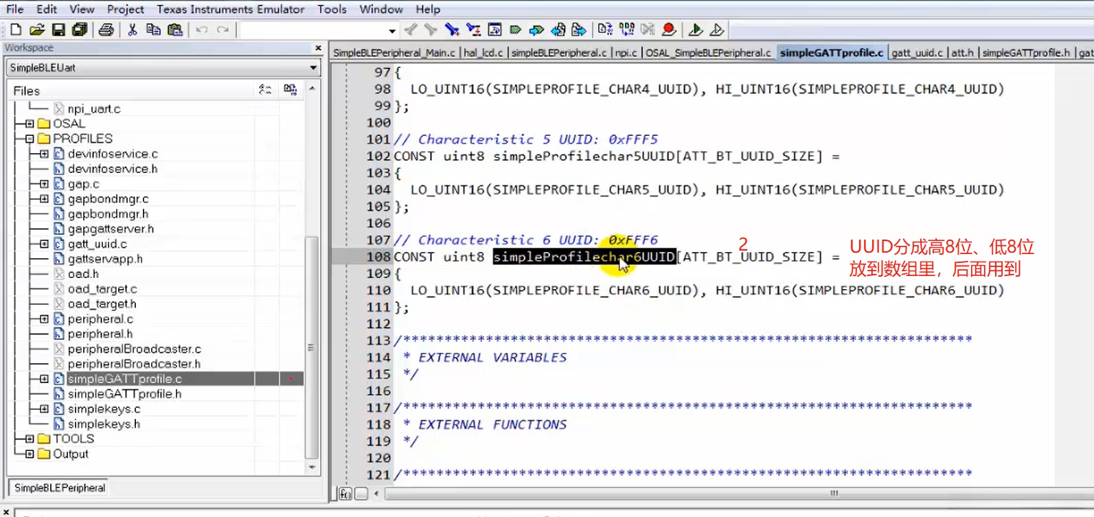The image size is (1094, 517).
Task: Click the Paste clipboard icon
Action: 175,30
